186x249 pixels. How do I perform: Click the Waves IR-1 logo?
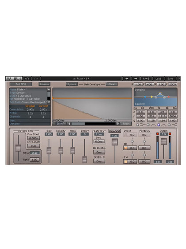(14, 79)
